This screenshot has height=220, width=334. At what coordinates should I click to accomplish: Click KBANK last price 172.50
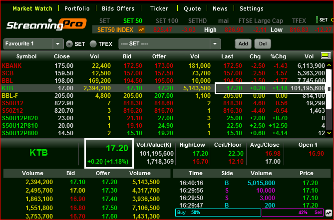point(233,66)
